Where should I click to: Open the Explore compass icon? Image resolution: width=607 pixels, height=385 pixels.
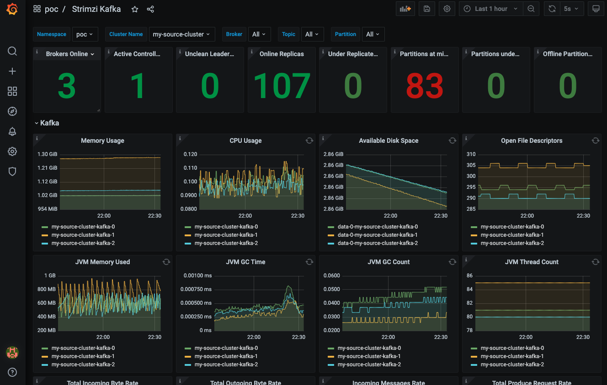pyautogui.click(x=12, y=111)
